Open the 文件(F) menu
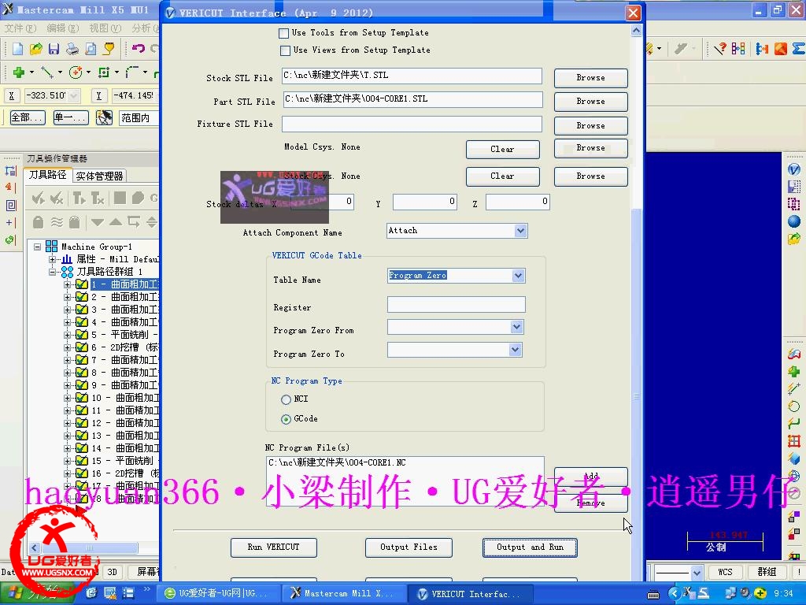Image resolution: width=806 pixels, height=605 pixels. [20, 28]
